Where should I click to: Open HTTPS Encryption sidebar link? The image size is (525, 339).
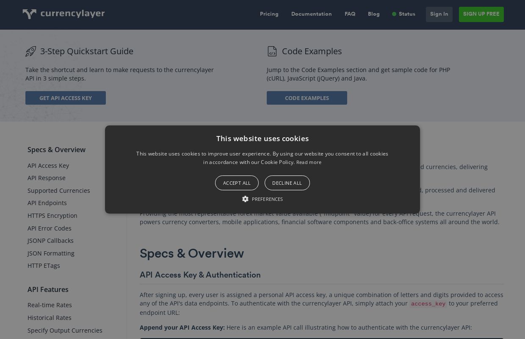point(52,216)
